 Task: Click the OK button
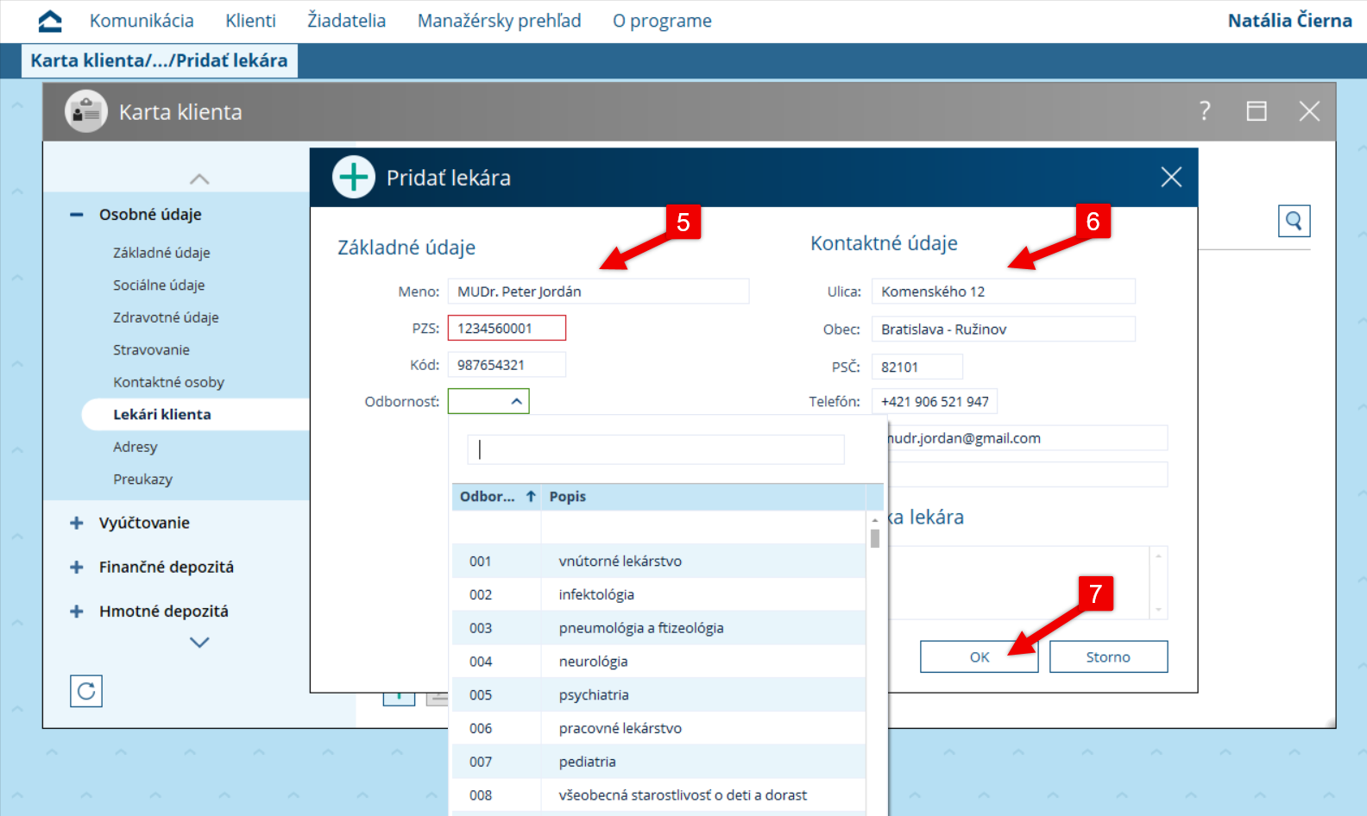point(980,656)
